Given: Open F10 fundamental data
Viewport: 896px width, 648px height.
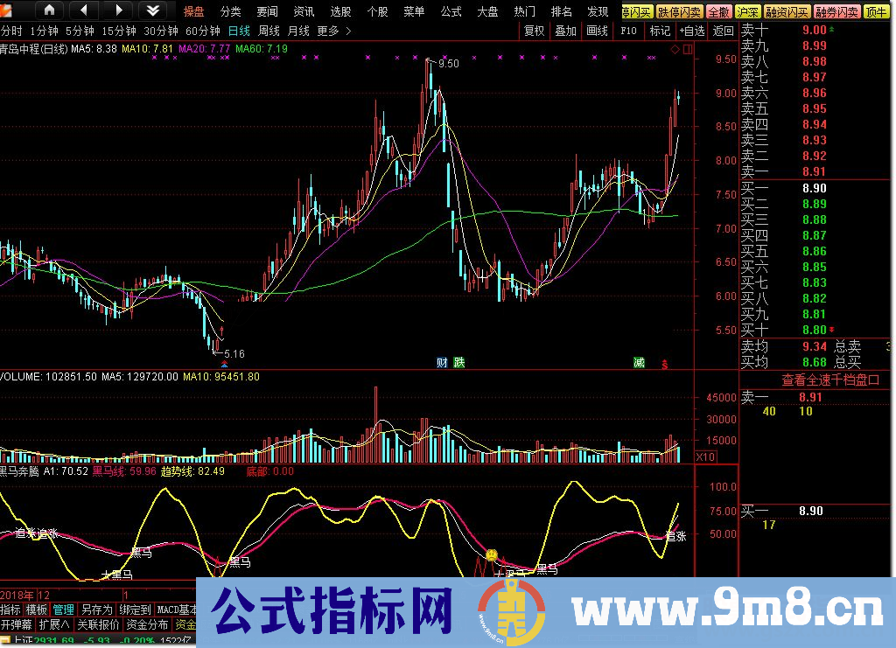Looking at the screenshot, I should coord(628,29).
